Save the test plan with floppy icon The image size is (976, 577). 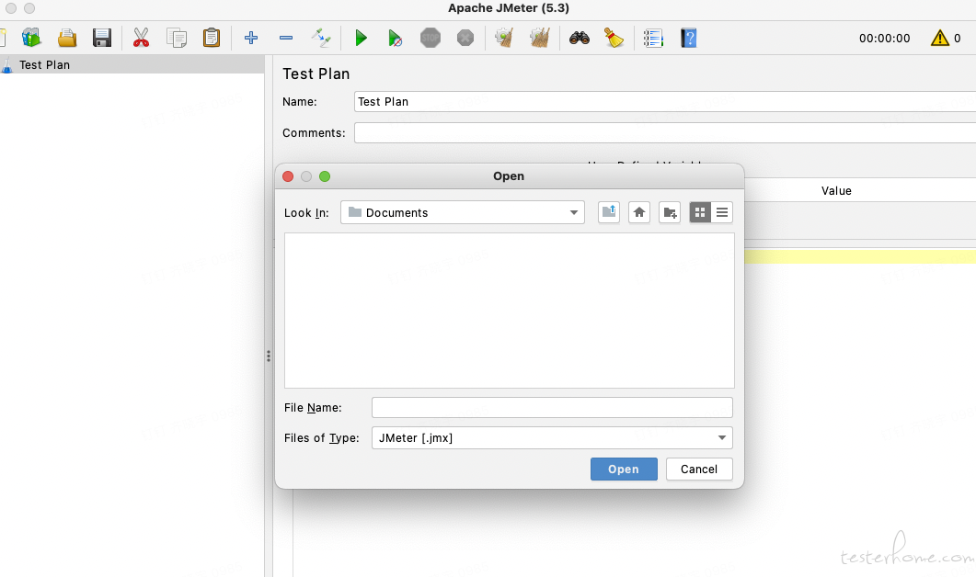[102, 38]
